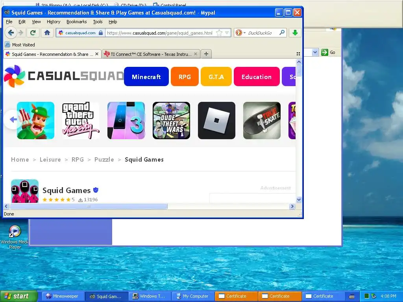
Task: Click the horizontal scrollbar right arrow
Action: [292, 206]
